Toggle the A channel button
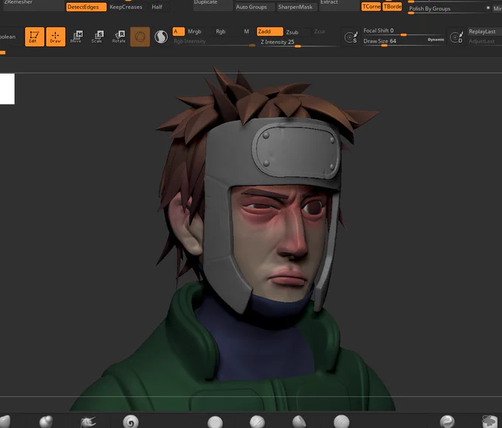This screenshot has height=428, width=502. pyautogui.click(x=179, y=31)
